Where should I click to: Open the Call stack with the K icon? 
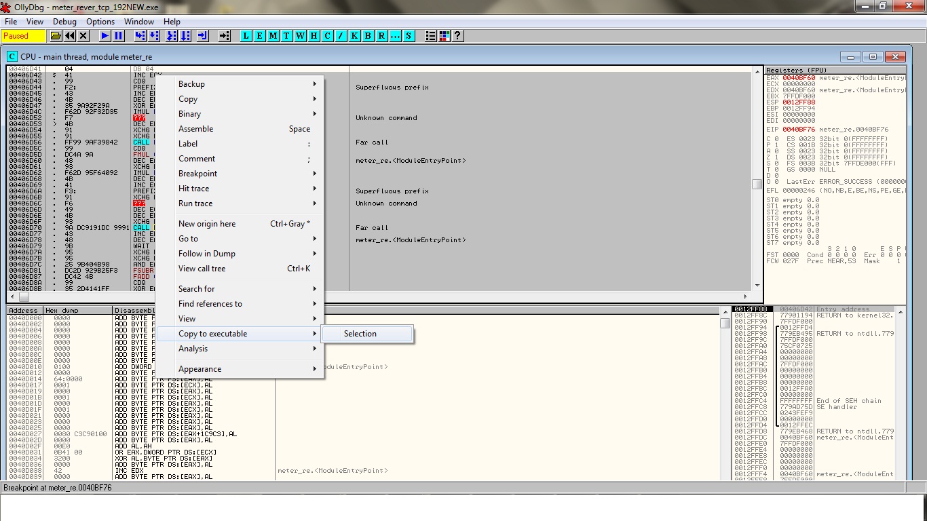point(354,36)
